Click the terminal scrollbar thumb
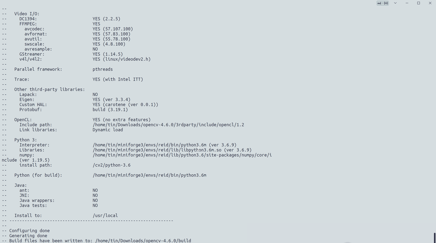 (435, 238)
